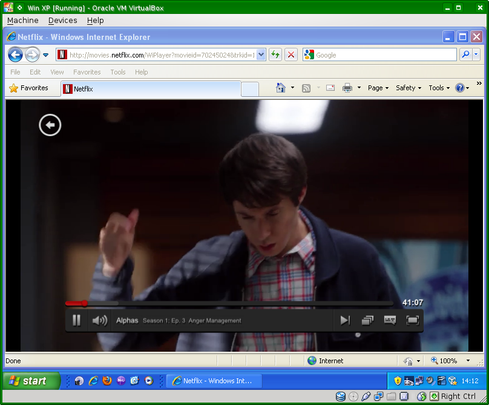This screenshot has height=405, width=489.
Task: Open the VirtualBox Machine menu
Action: [23, 21]
